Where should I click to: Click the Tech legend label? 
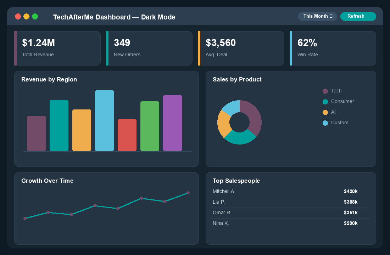pyautogui.click(x=336, y=91)
